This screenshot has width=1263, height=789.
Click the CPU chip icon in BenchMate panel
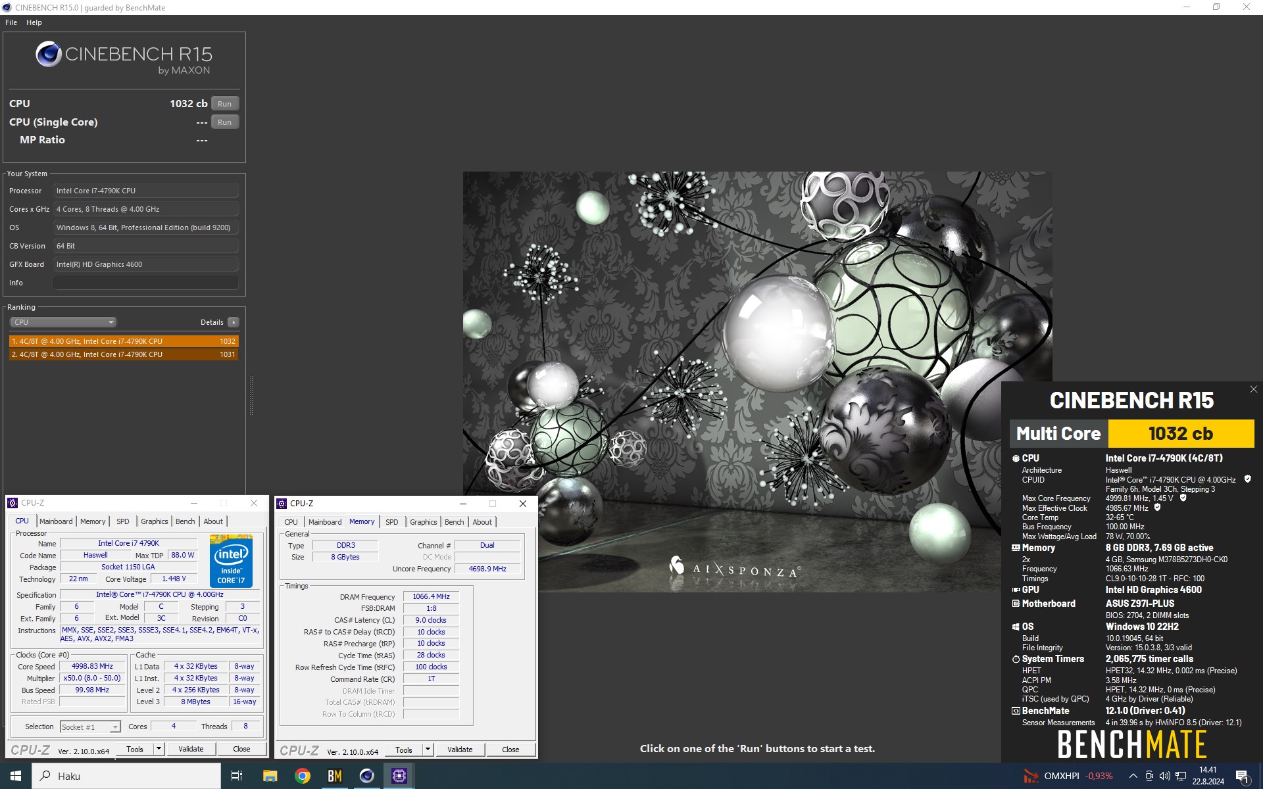point(1016,459)
